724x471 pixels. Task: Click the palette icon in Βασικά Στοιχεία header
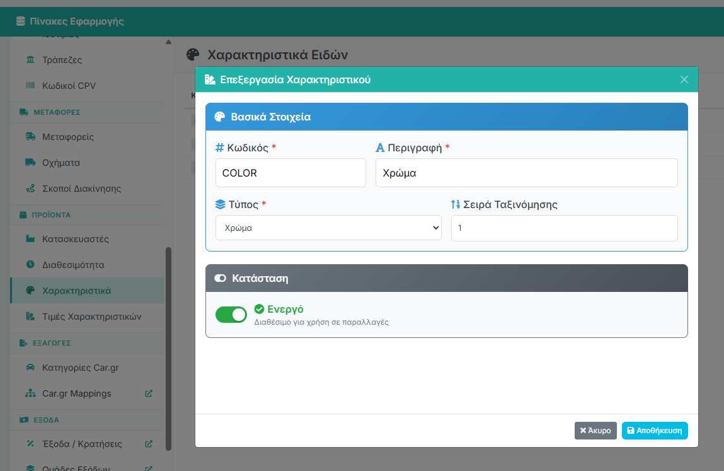click(220, 117)
